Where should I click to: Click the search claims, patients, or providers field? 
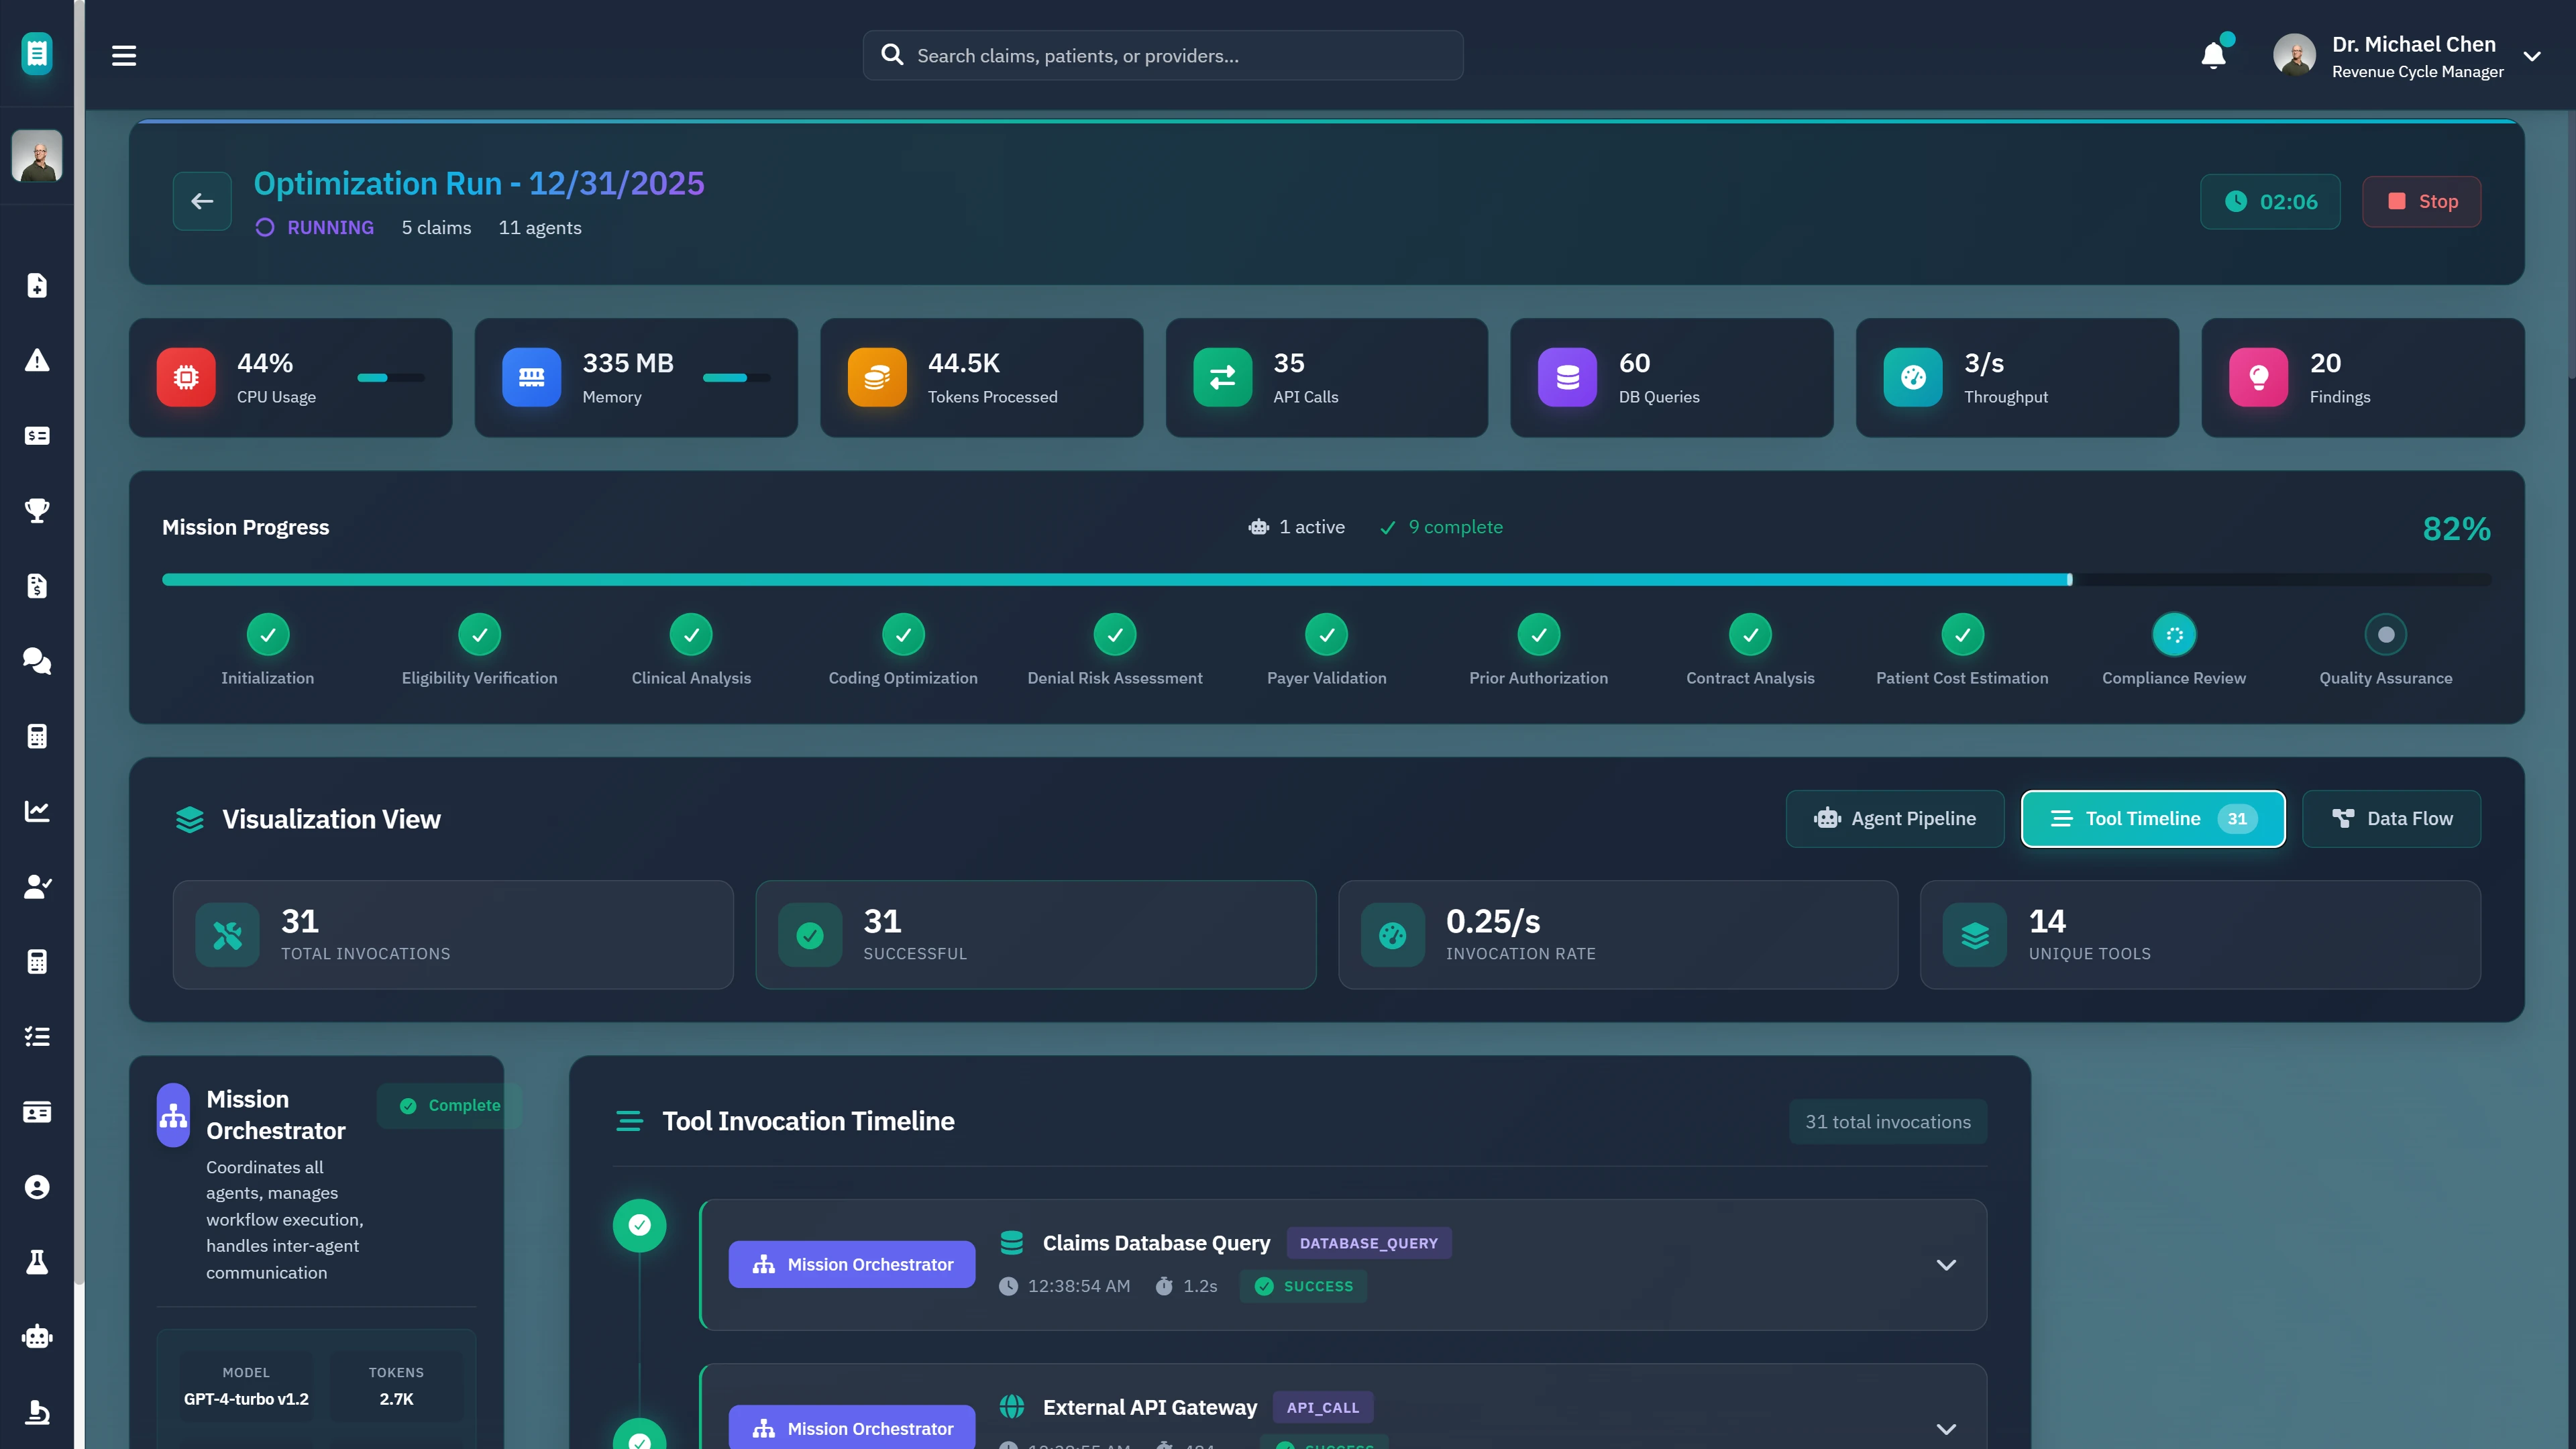1163,55
